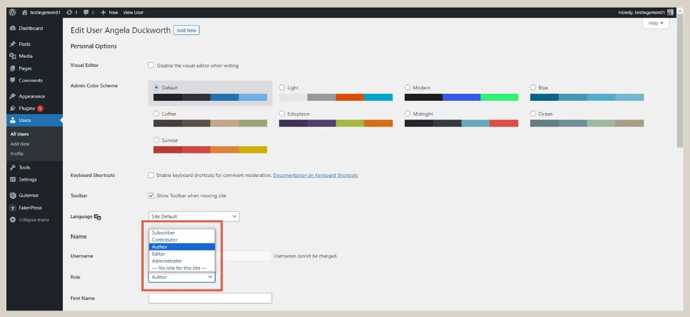The height and width of the screenshot is (317, 690).
Task: Click the Pages icon in sidebar
Action: (13, 69)
